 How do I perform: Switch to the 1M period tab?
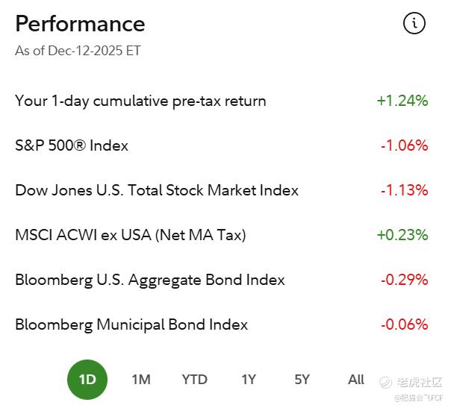(141, 380)
